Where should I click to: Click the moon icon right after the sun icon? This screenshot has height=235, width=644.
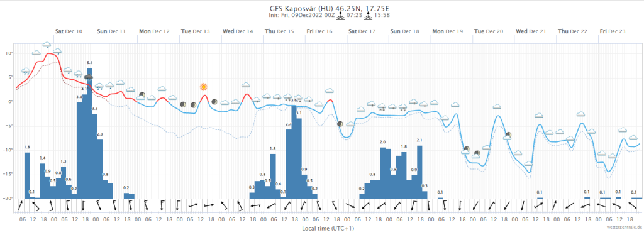[214, 101]
